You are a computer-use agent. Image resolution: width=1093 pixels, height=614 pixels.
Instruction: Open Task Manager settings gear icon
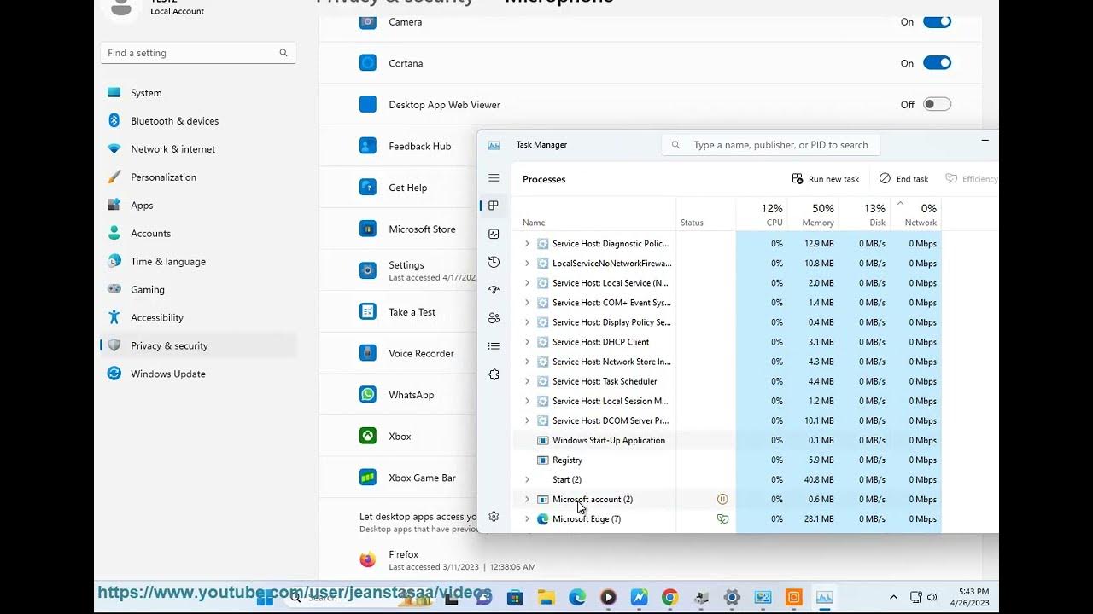click(x=494, y=516)
